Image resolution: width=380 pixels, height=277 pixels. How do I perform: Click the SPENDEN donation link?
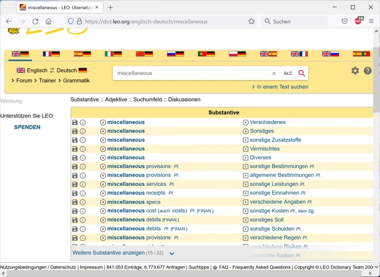point(27,127)
